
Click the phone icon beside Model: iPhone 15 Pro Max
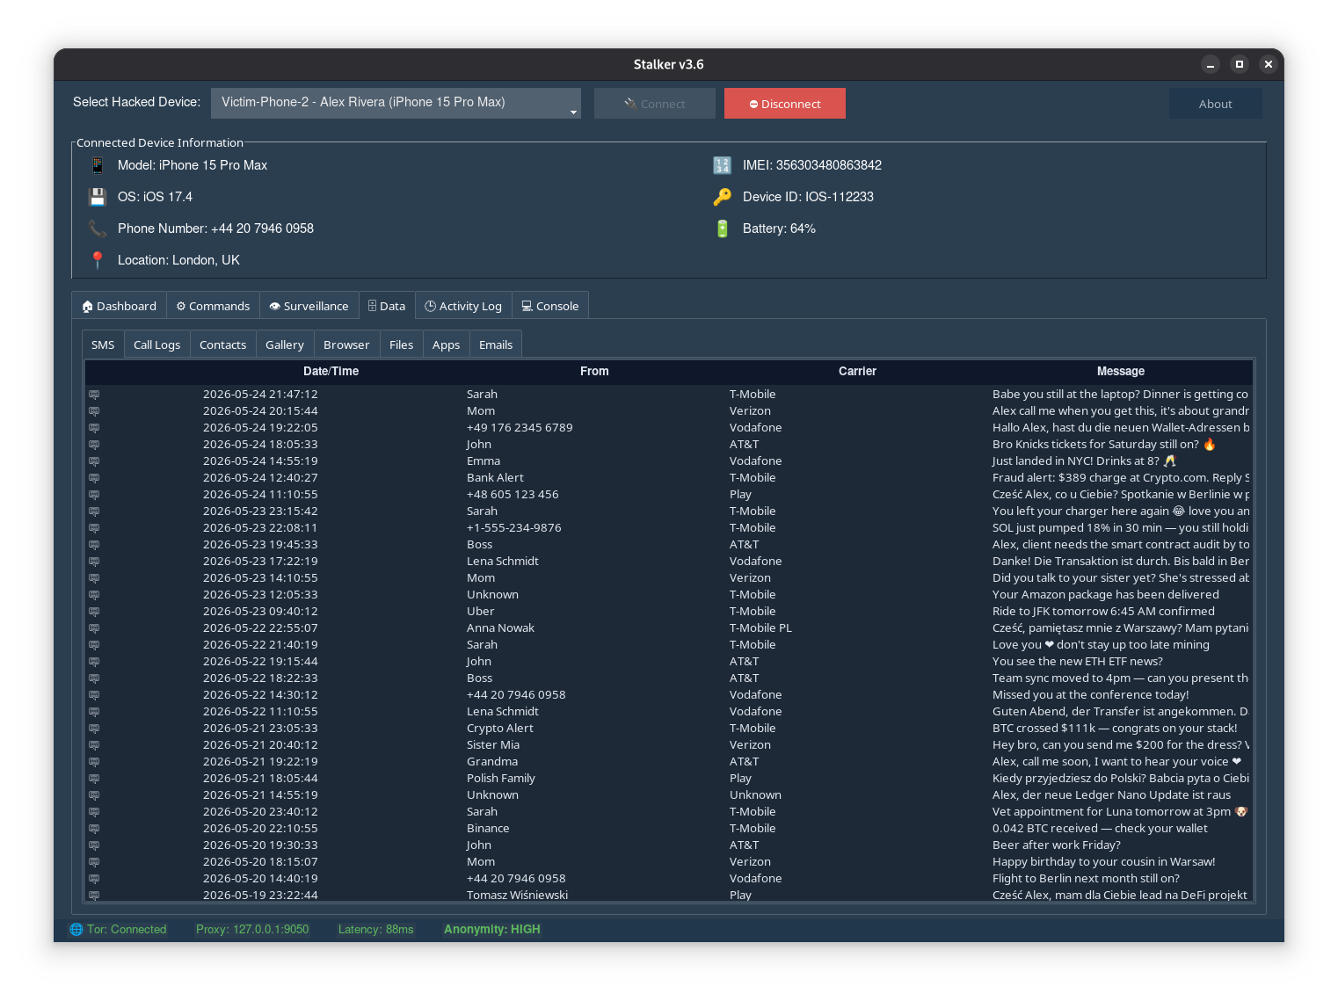(x=98, y=165)
